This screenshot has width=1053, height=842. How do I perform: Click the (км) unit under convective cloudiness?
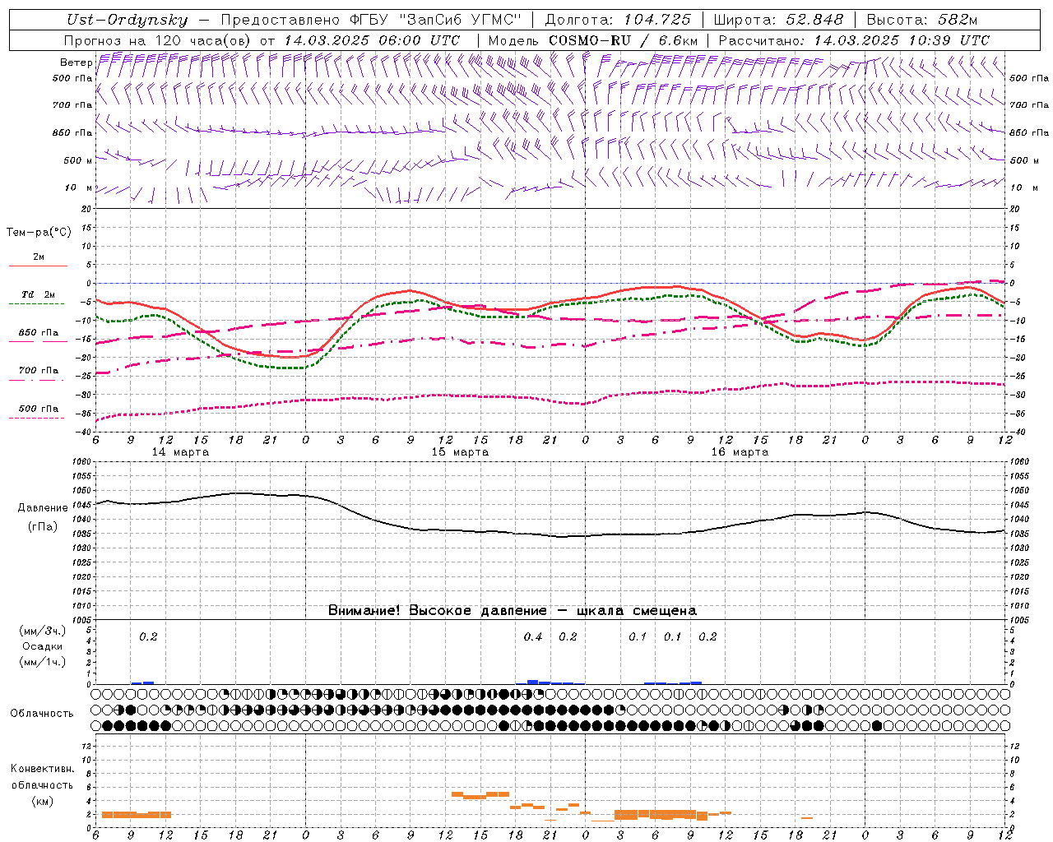(x=43, y=801)
